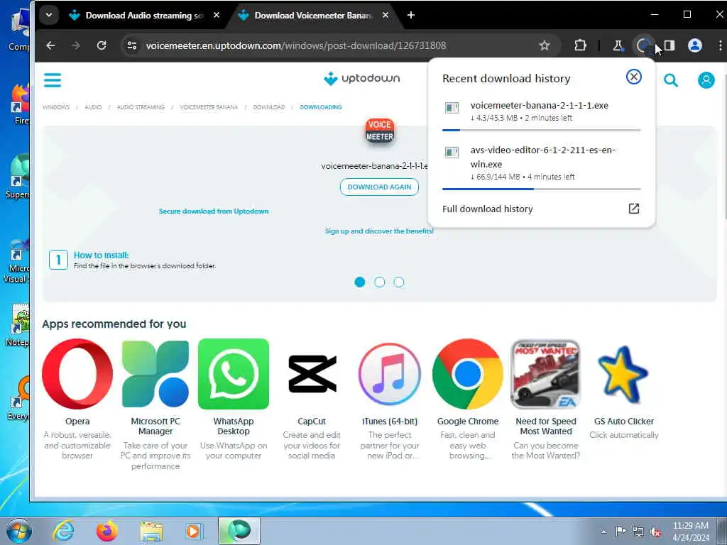Open Need for Speed Most Wanted icon

545,373
